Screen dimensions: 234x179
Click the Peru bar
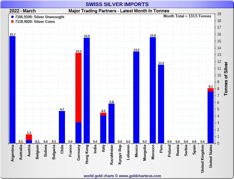pos(161,104)
